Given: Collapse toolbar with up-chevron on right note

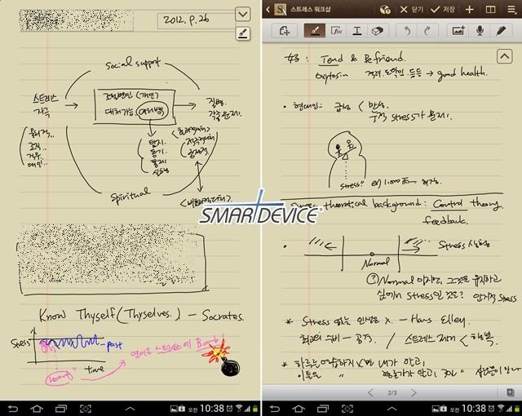Looking at the screenshot, I should pyautogui.click(x=505, y=56).
